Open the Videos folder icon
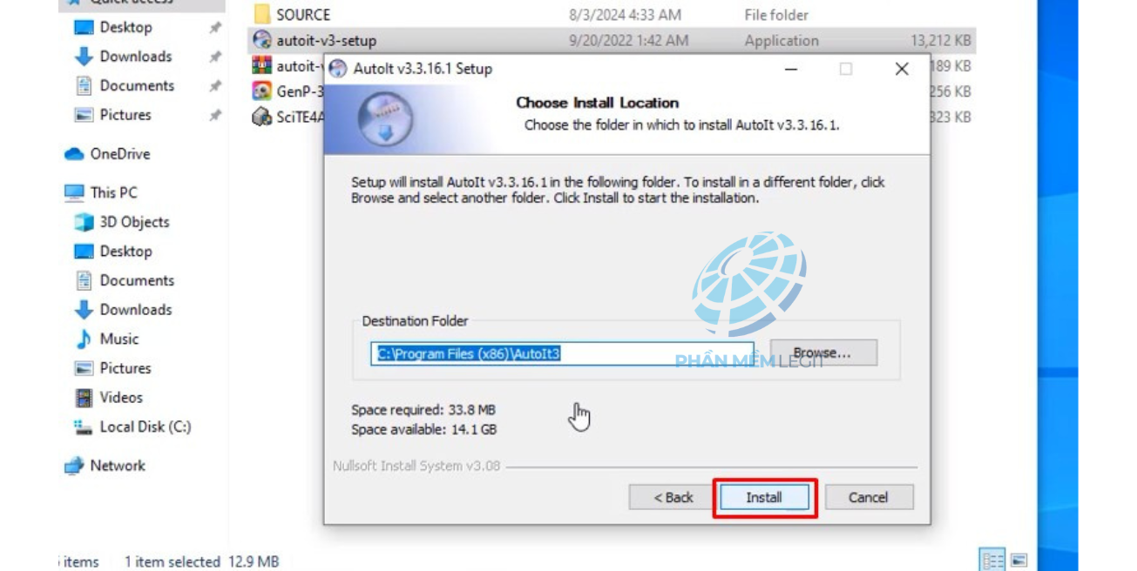This screenshot has height=571, width=1137. 84,398
